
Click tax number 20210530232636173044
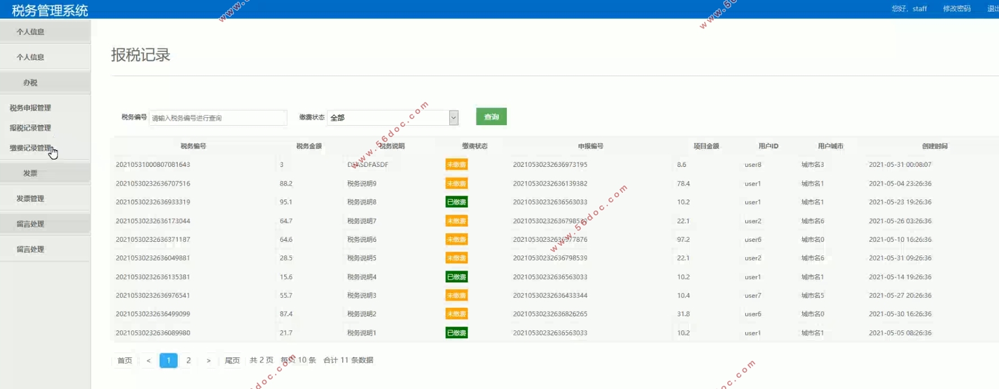(x=153, y=221)
